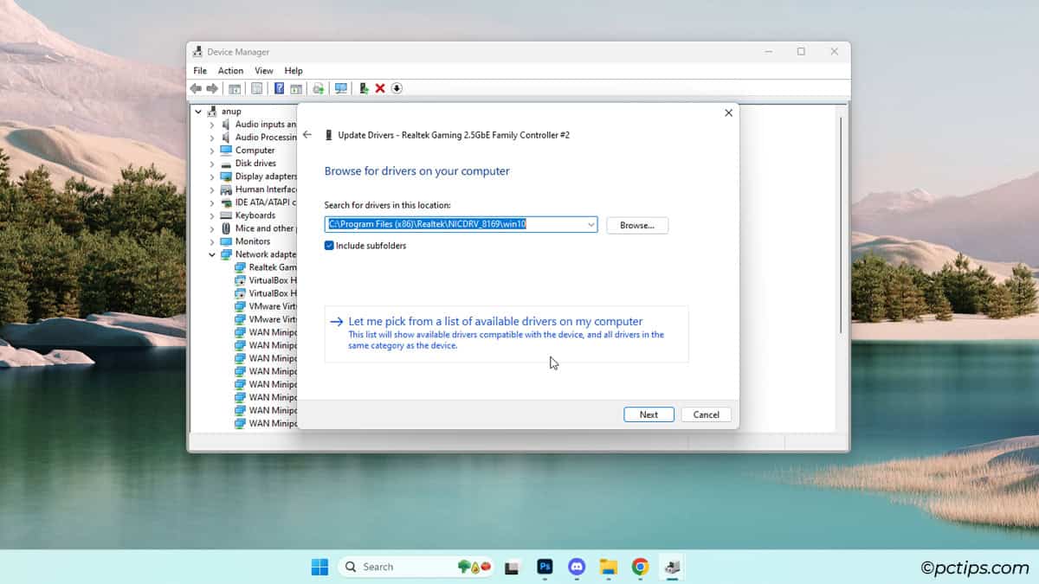Click the printer-like icon with green arrow
Viewport: 1039px width, 584px height.
[319, 88]
